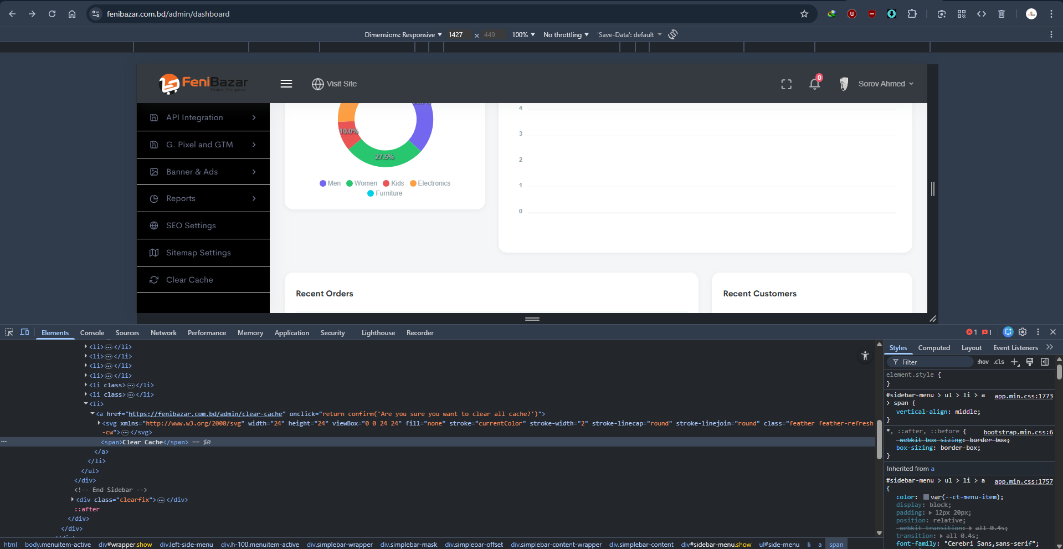This screenshot has height=549, width=1063.
Task: Open the Extensions puzzle-piece menu
Action: pos(912,14)
